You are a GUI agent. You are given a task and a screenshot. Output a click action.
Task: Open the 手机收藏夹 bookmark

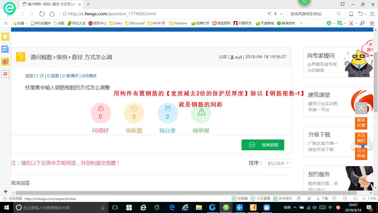click(41, 23)
